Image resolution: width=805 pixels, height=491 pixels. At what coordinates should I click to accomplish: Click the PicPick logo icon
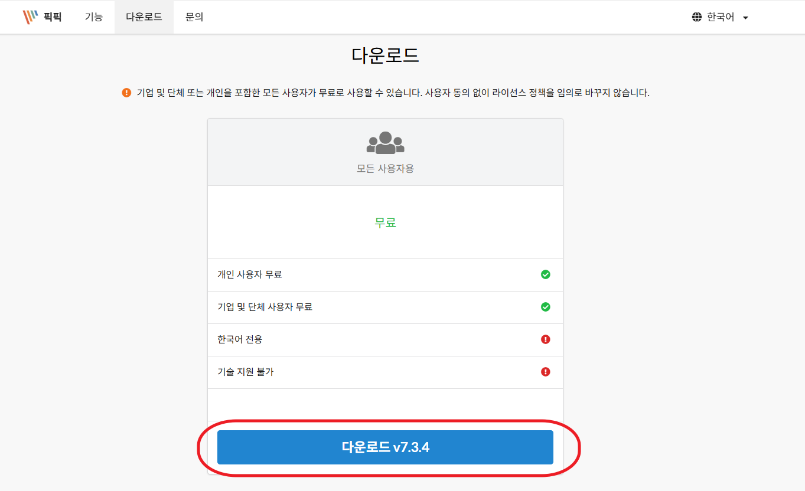pyautogui.click(x=30, y=17)
